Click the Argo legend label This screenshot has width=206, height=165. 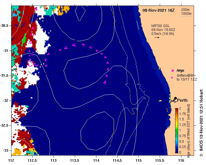click(180, 71)
